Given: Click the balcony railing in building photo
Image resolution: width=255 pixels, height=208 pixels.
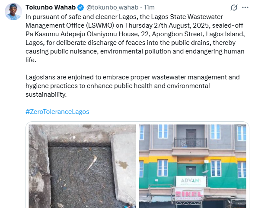Looking at the screenshot, I should pos(191,142).
